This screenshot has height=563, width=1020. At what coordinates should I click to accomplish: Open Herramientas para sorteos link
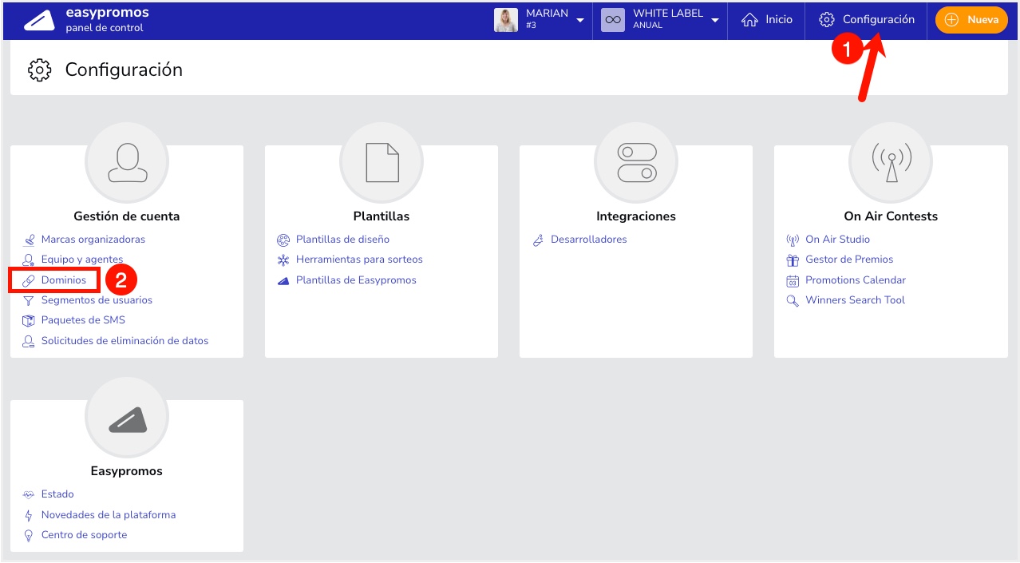point(359,259)
